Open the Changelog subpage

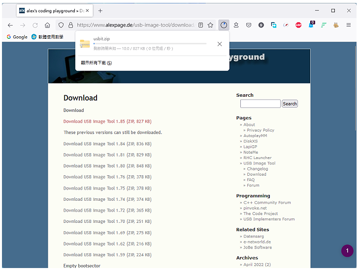pyautogui.click(x=258, y=169)
